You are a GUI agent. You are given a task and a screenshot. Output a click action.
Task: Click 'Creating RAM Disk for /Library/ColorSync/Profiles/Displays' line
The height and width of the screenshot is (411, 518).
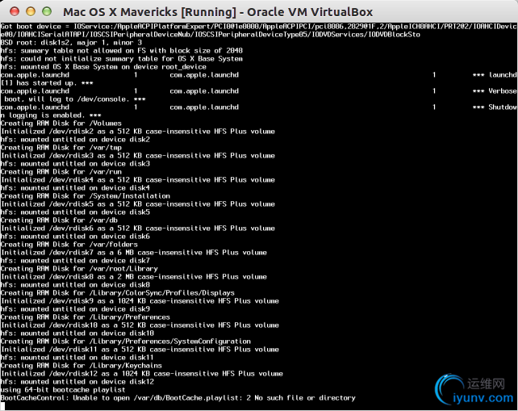118,293
